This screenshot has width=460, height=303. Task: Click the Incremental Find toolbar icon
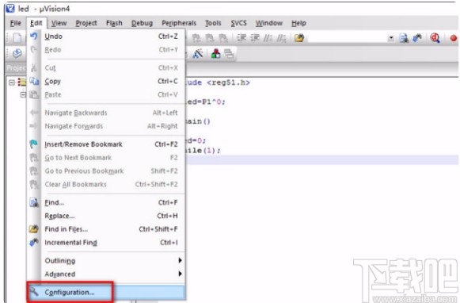click(x=417, y=38)
